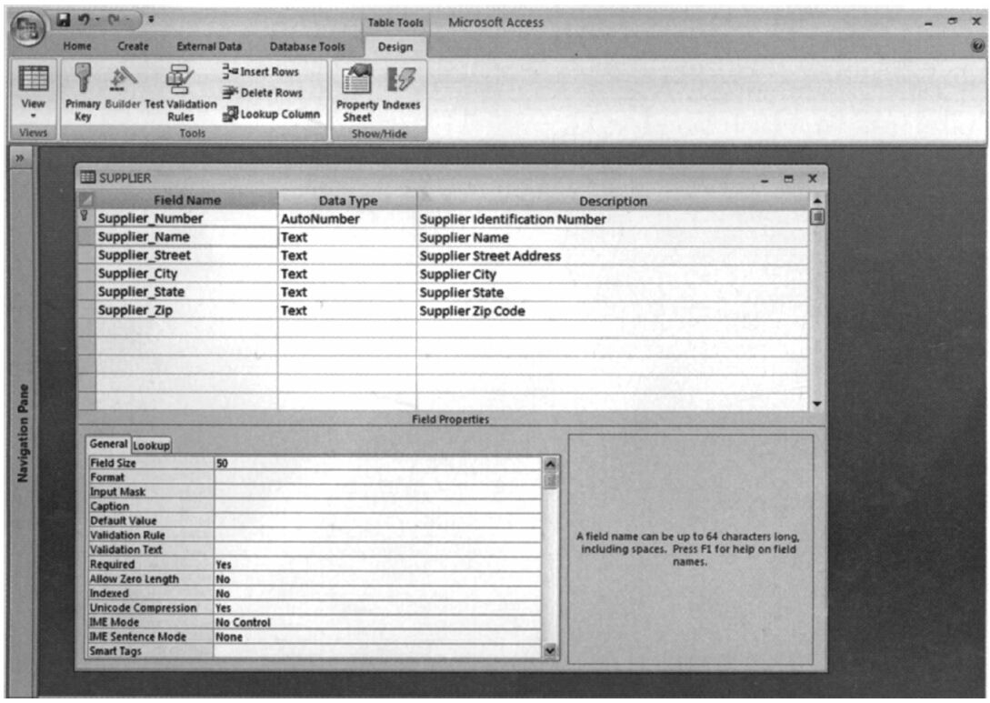Click the Supplier_Street field name cell
Screen dimensions: 990x703
tap(186, 256)
